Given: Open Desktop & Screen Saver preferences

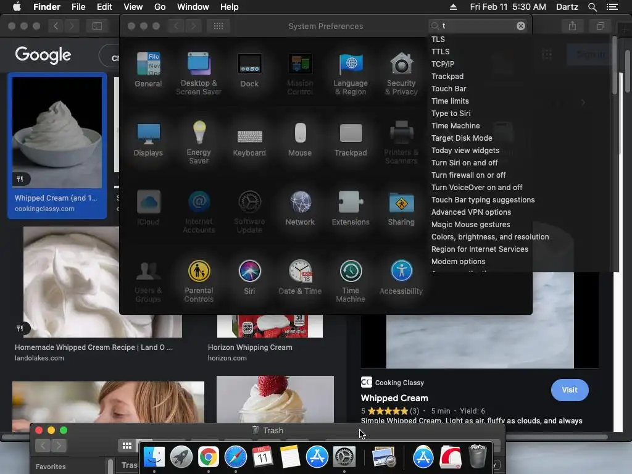Looking at the screenshot, I should coord(199,74).
